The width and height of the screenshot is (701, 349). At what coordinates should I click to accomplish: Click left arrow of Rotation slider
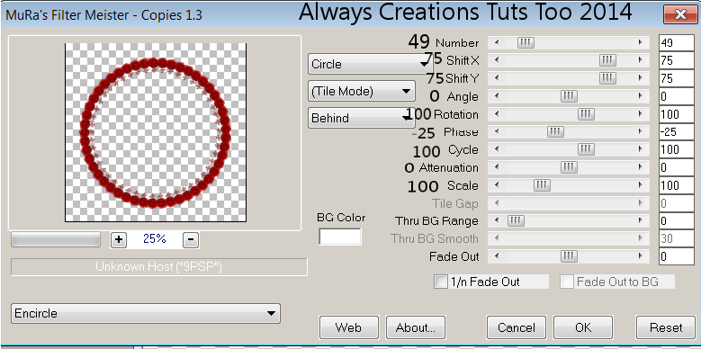coord(497,114)
